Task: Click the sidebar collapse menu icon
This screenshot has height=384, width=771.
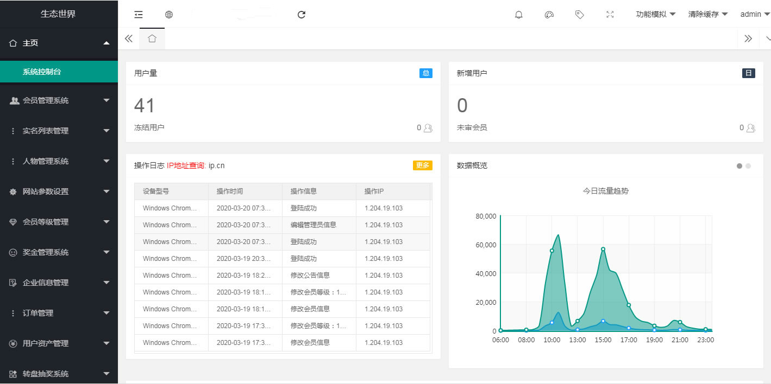Action: click(139, 15)
